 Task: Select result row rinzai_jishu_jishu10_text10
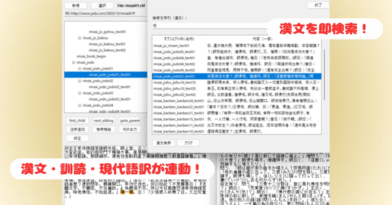coord(236,82)
